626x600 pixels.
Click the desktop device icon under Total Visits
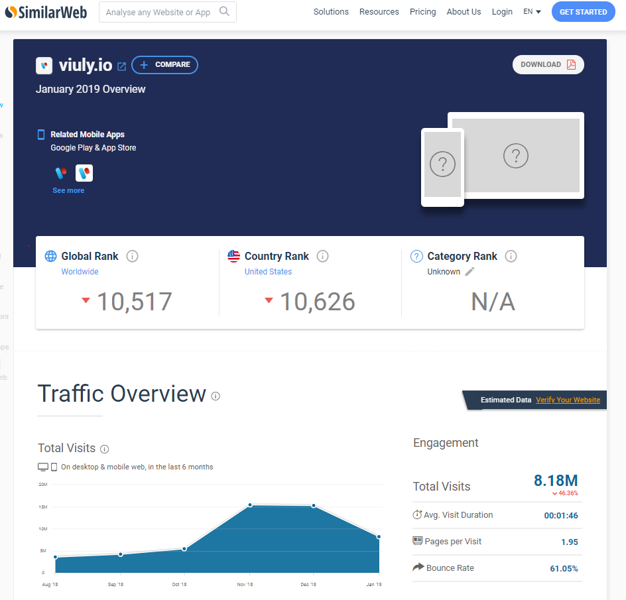[42, 467]
